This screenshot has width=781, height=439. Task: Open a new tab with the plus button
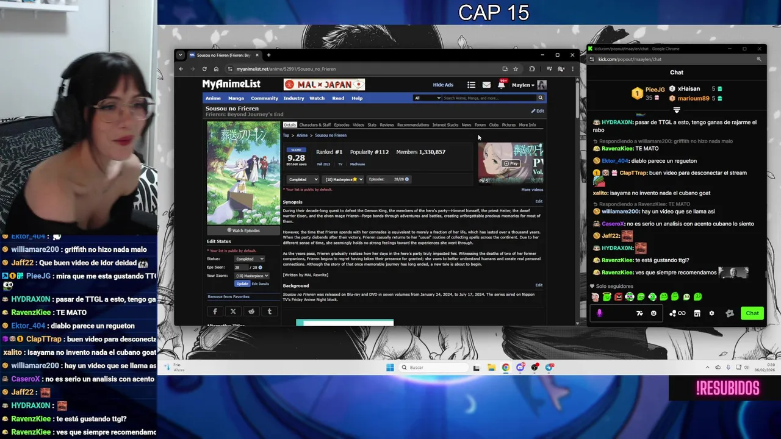[x=268, y=55]
